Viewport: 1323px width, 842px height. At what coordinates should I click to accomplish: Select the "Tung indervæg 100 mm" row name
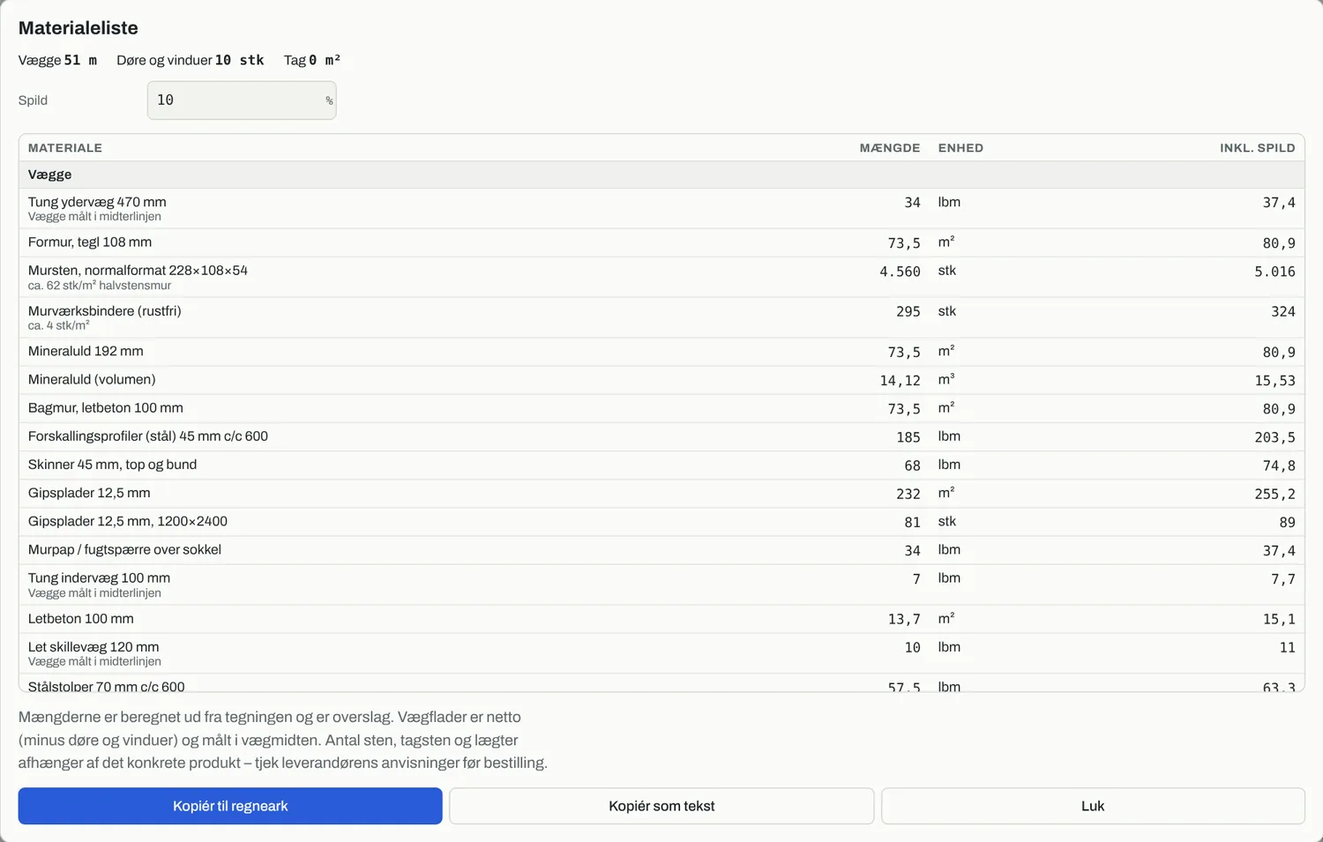click(99, 578)
